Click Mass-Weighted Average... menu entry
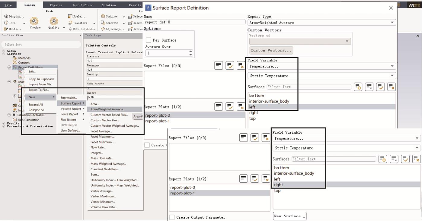The height and width of the screenshot is (221, 422). 108,164
